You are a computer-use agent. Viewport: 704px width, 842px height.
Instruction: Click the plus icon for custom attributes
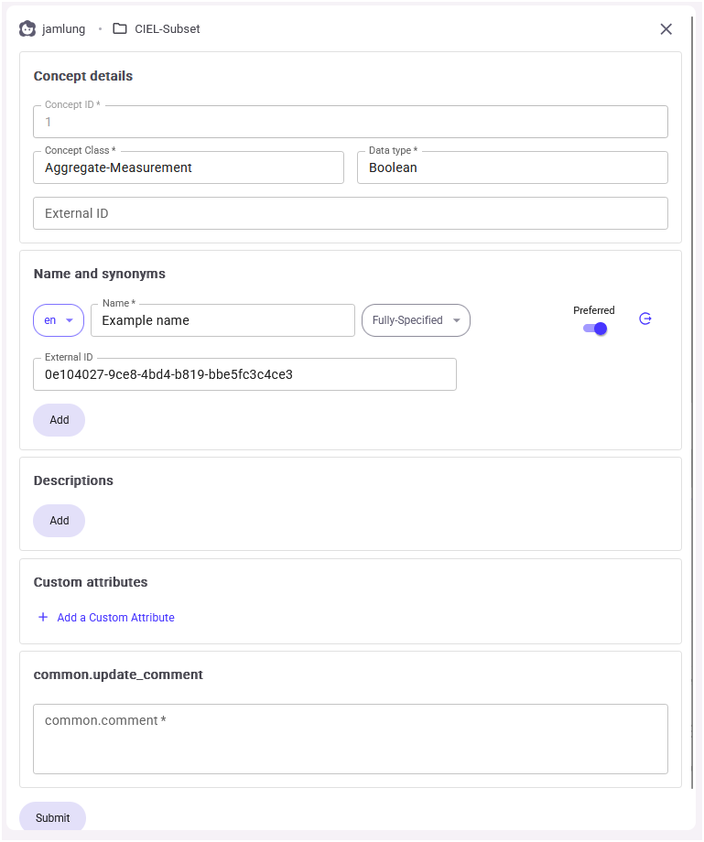tap(43, 618)
